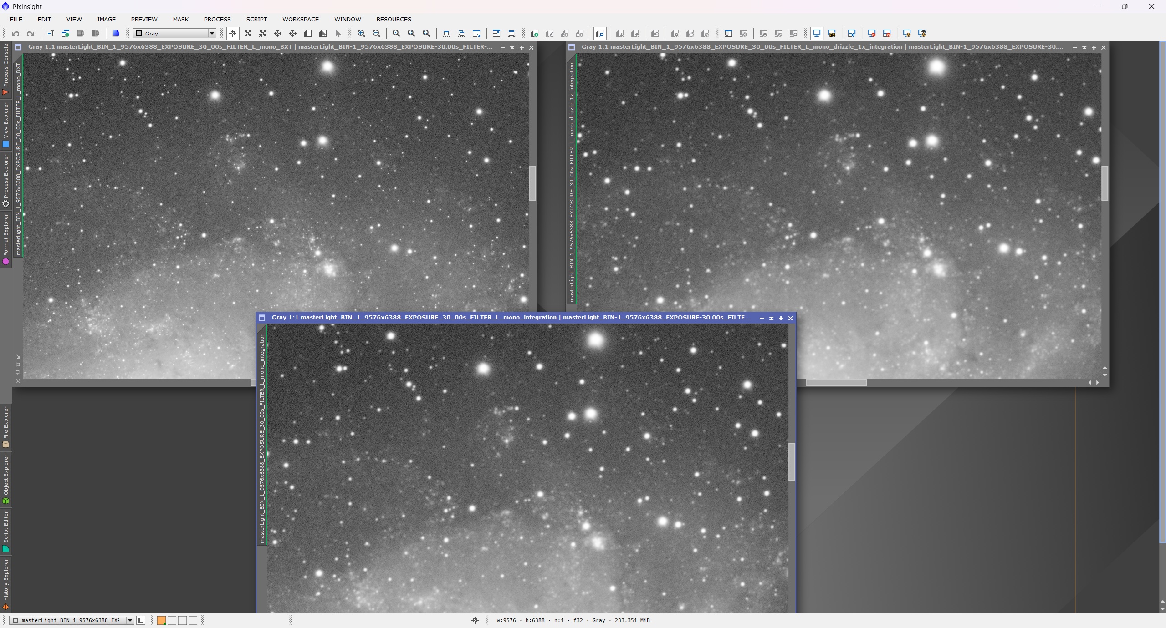Click the vertical scrollbar of drizzle_1x_integration window
This screenshot has width=1166, height=628.
(x=1105, y=183)
